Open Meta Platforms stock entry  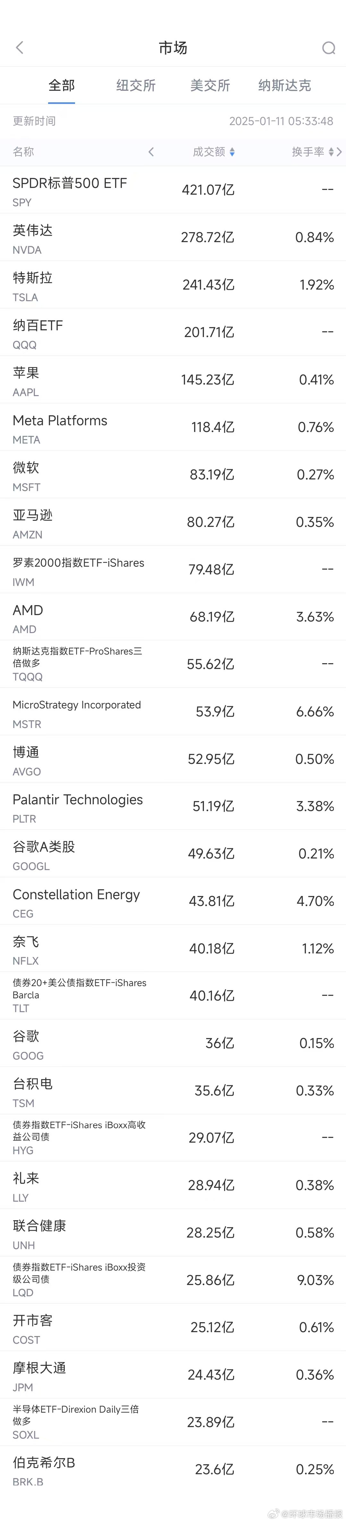coord(173,427)
